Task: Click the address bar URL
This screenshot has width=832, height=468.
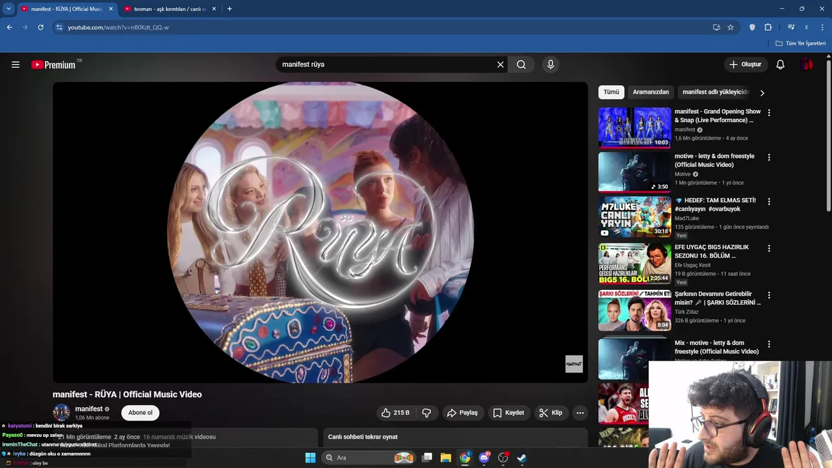Action: [x=118, y=27]
